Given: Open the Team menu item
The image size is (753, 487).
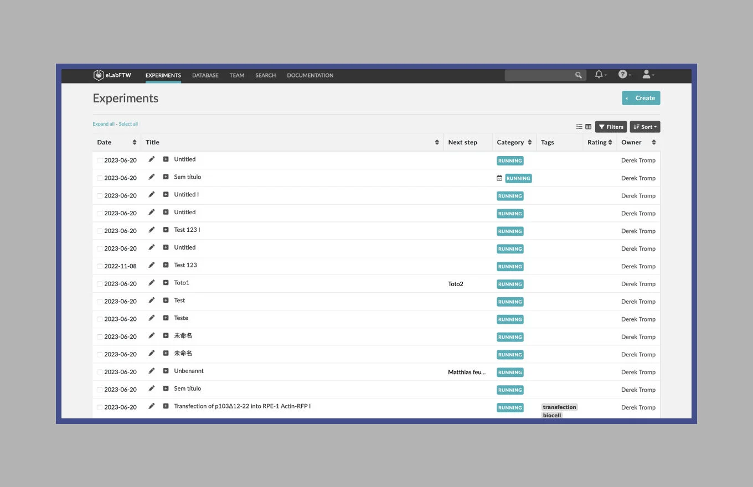Looking at the screenshot, I should (x=237, y=75).
